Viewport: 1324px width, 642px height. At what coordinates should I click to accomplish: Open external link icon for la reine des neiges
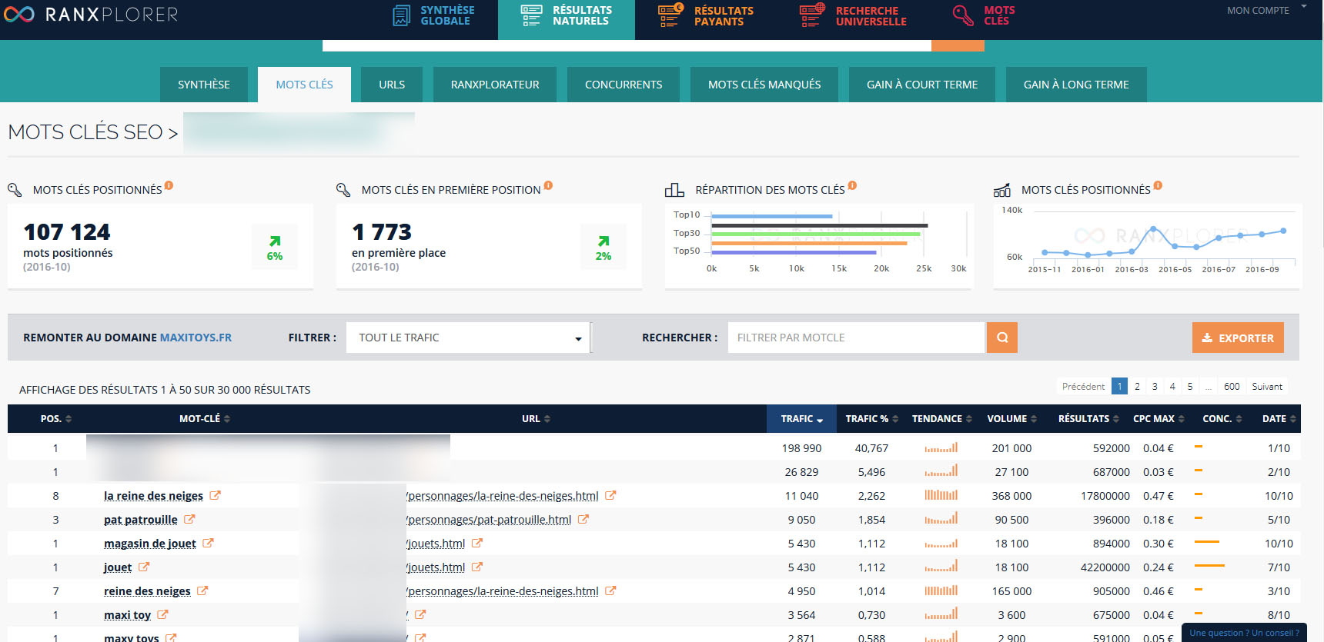tap(215, 495)
